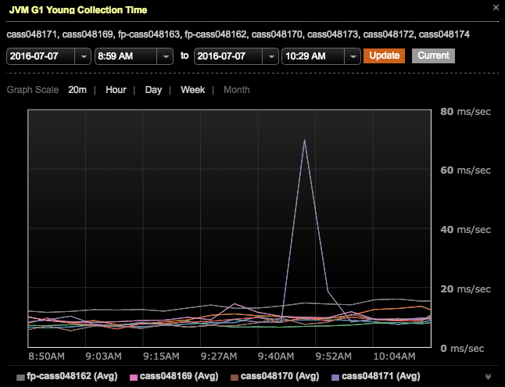Click the peak of the purple spike
Screen dimensions: 505x387
pos(304,140)
